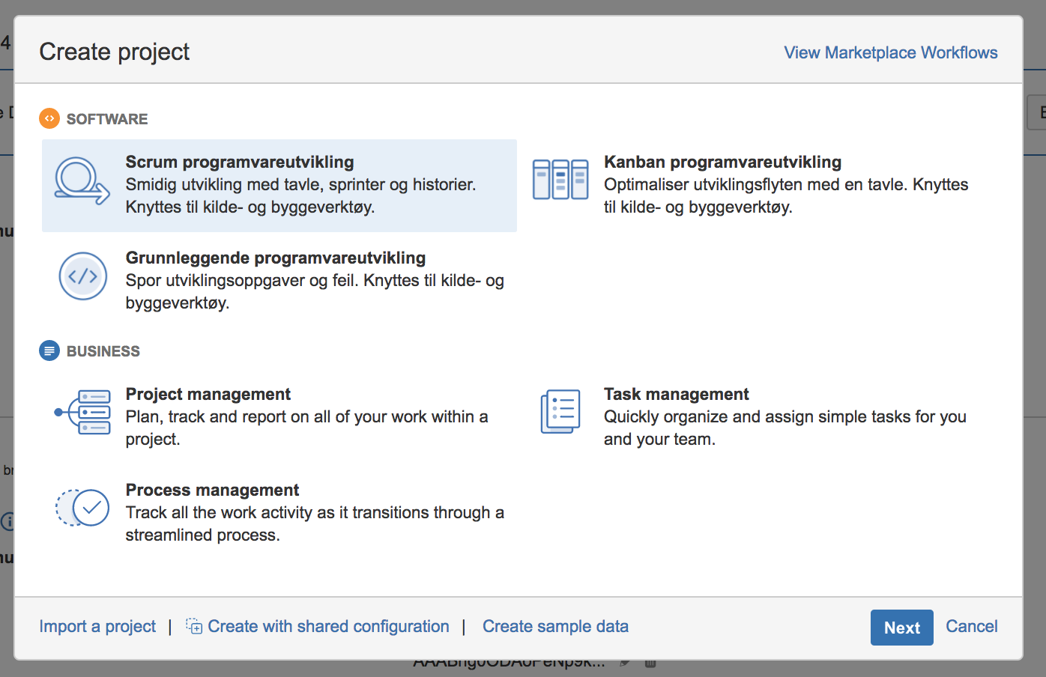The height and width of the screenshot is (677, 1046).
Task: Select Grunnleggende programvareutvikling title
Action: (x=276, y=258)
